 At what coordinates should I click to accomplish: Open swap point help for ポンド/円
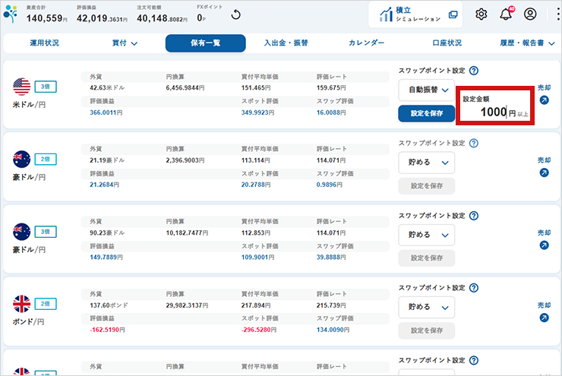(474, 288)
